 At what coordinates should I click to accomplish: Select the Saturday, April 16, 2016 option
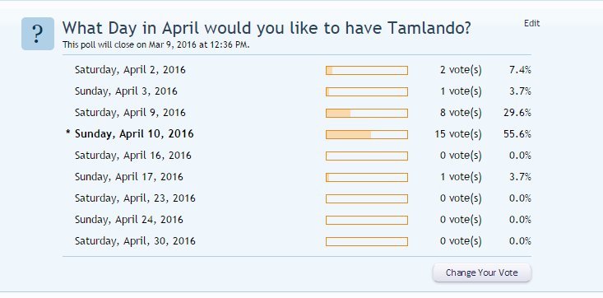tap(133, 156)
